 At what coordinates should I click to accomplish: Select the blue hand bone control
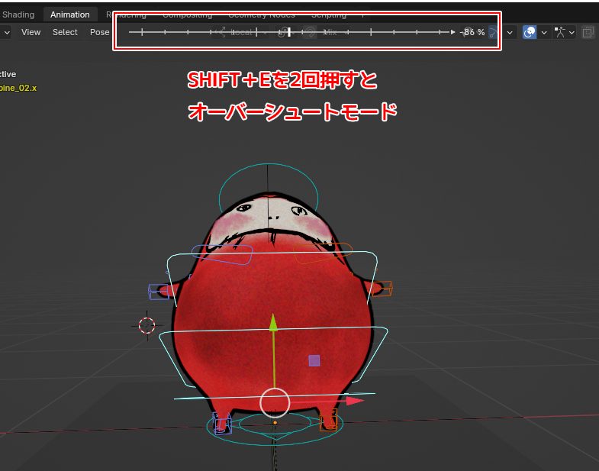coord(158,291)
